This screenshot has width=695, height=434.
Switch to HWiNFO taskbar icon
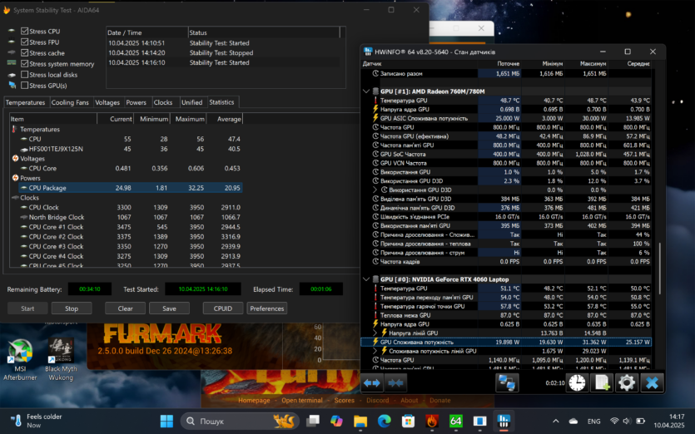504,422
